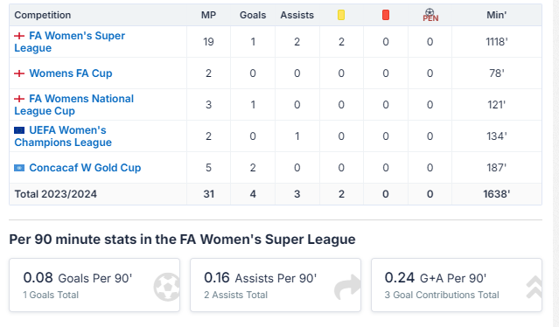The width and height of the screenshot is (559, 327).
Task: Click the red card column icon
Action: pyautogui.click(x=386, y=15)
